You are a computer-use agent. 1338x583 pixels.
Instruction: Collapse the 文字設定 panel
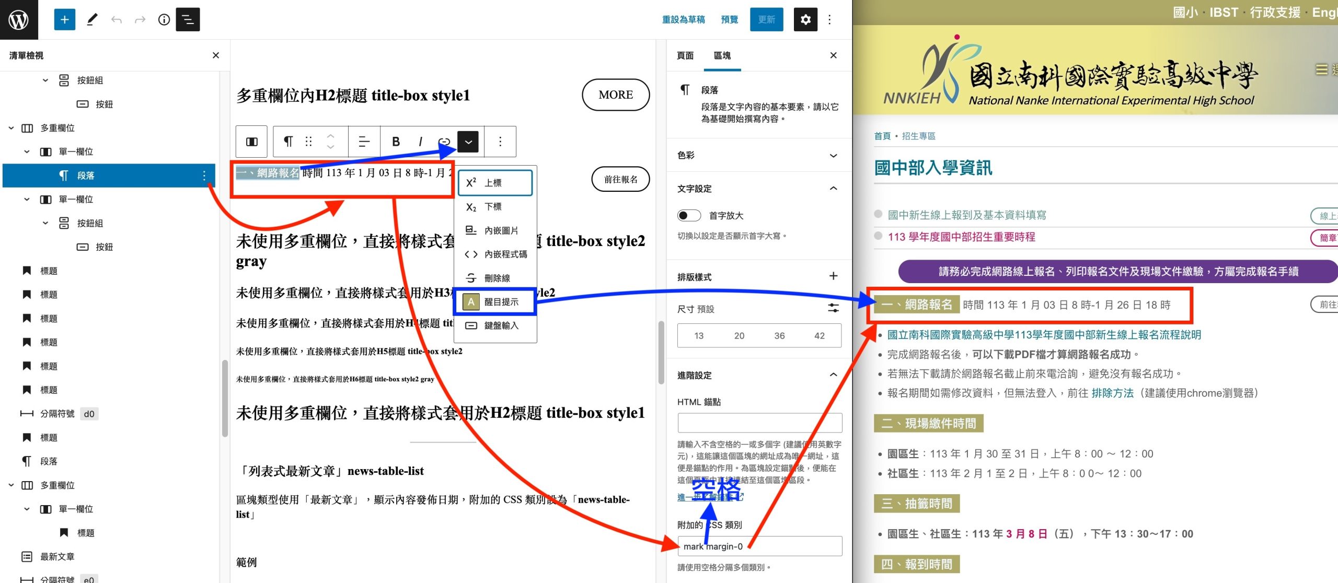(759, 189)
